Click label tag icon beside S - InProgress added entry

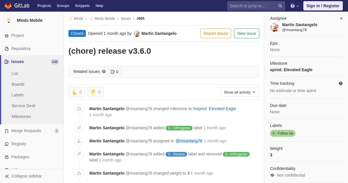tap(79, 128)
